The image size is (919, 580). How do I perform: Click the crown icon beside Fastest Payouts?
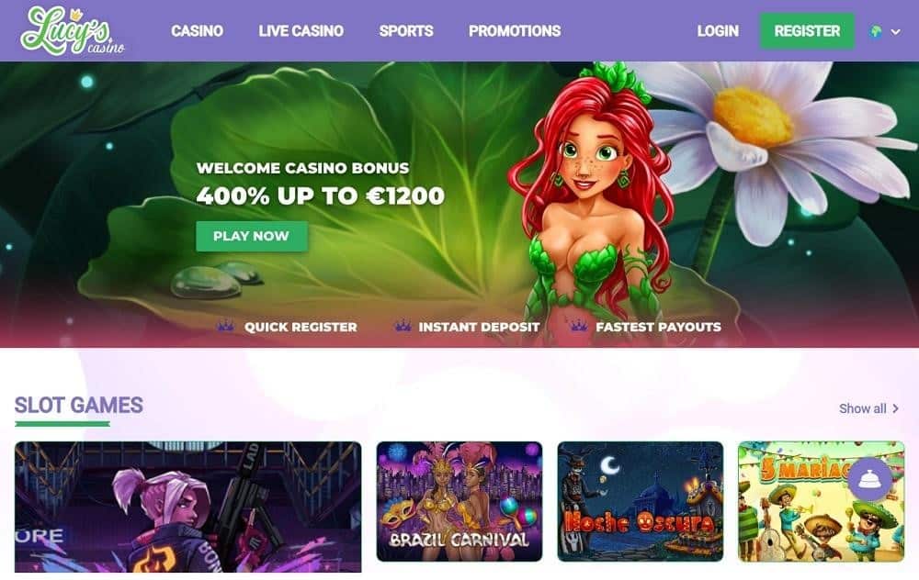[578, 327]
